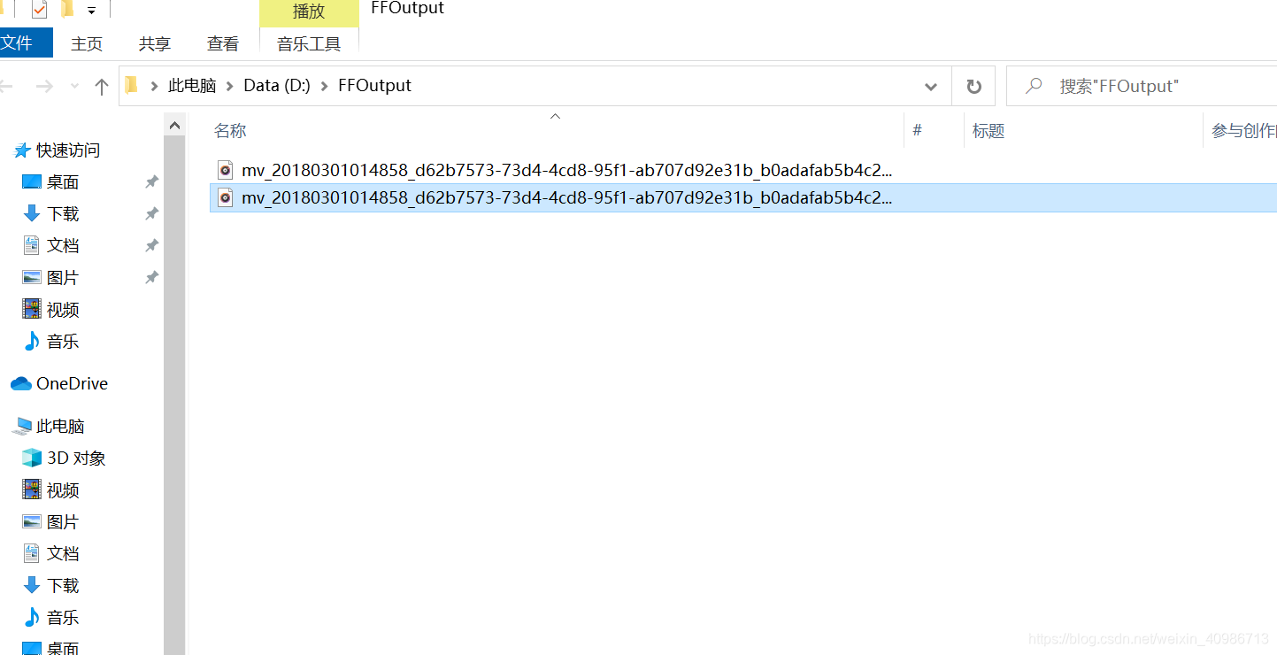The height and width of the screenshot is (655, 1277).
Task: Open the address bar history dropdown
Action: pyautogui.click(x=931, y=87)
